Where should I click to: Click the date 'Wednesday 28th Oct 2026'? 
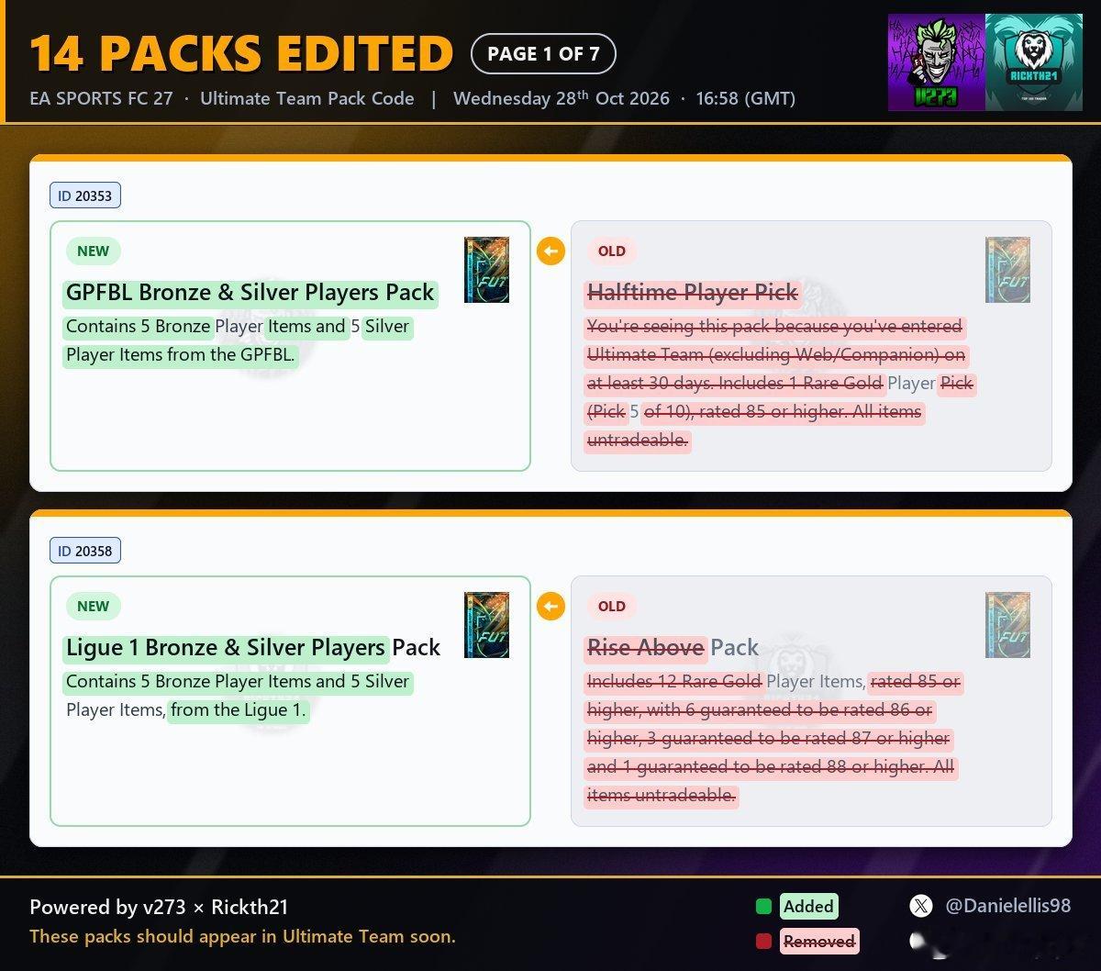pyautogui.click(x=562, y=98)
